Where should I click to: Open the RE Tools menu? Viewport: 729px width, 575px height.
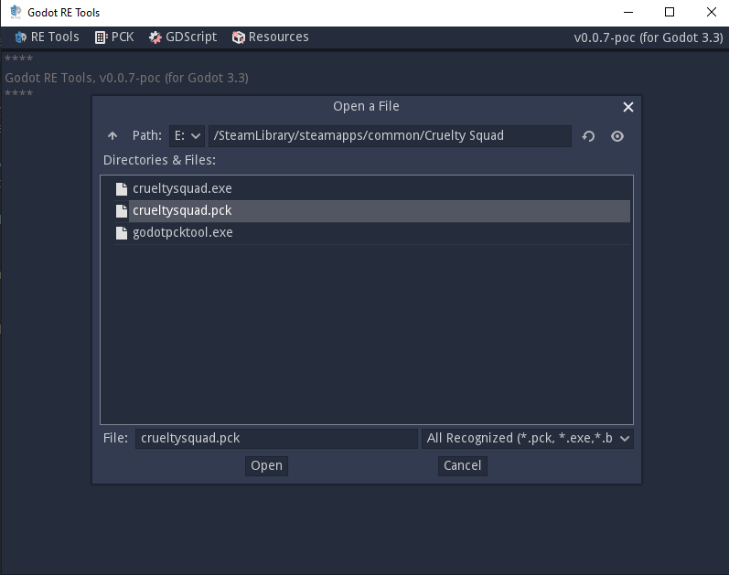point(47,37)
